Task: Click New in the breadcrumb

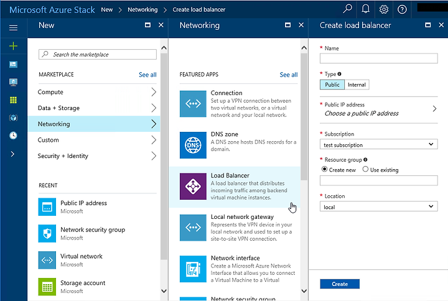Action: pos(107,10)
